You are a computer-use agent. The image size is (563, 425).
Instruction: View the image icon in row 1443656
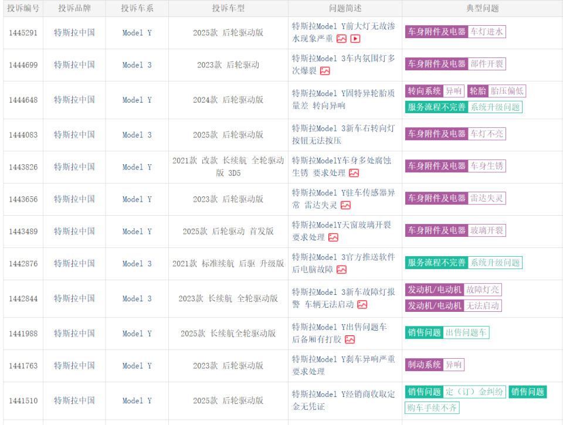pyautogui.click(x=346, y=205)
